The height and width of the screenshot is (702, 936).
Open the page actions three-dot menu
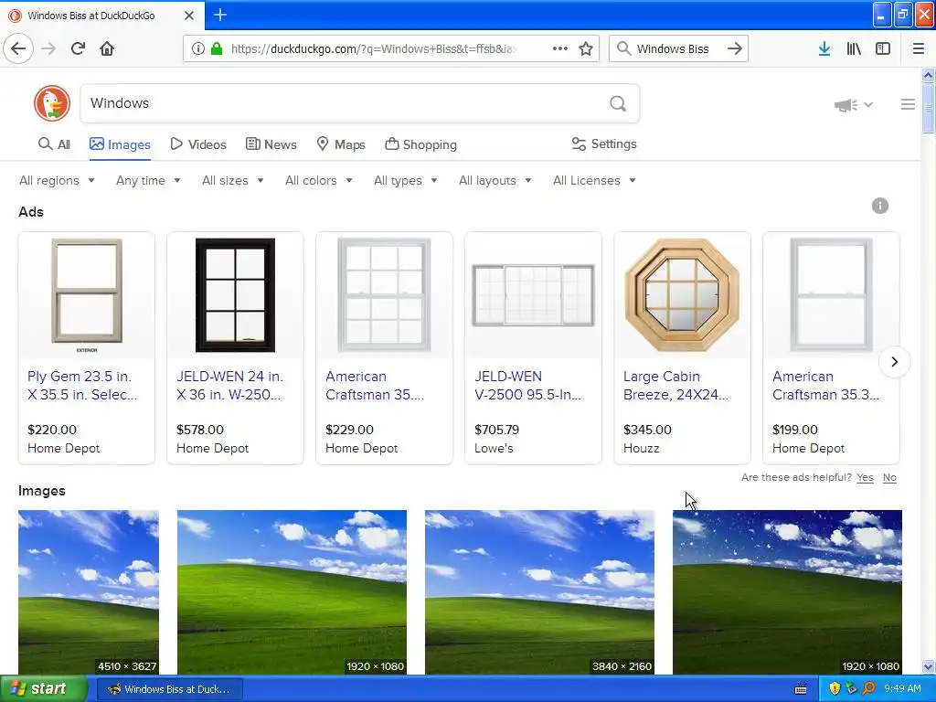click(x=560, y=48)
